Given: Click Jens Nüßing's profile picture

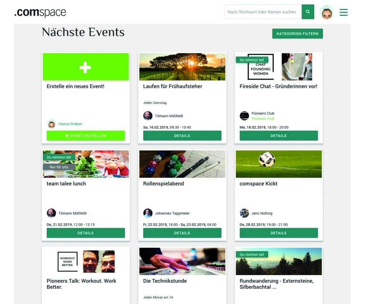Looking at the screenshot, I should (244, 213).
